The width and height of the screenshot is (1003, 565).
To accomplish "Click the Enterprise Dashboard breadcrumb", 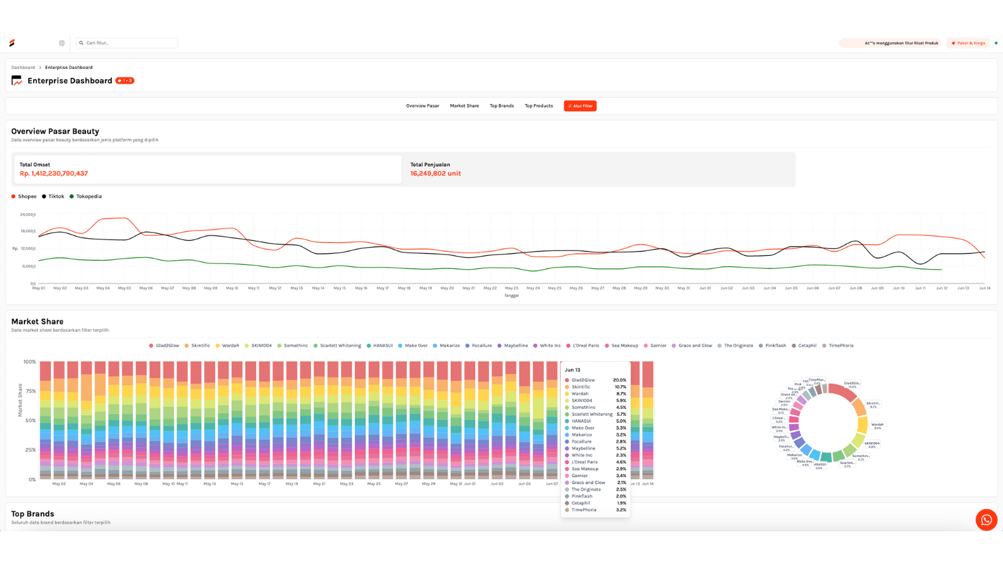I will tap(69, 68).
